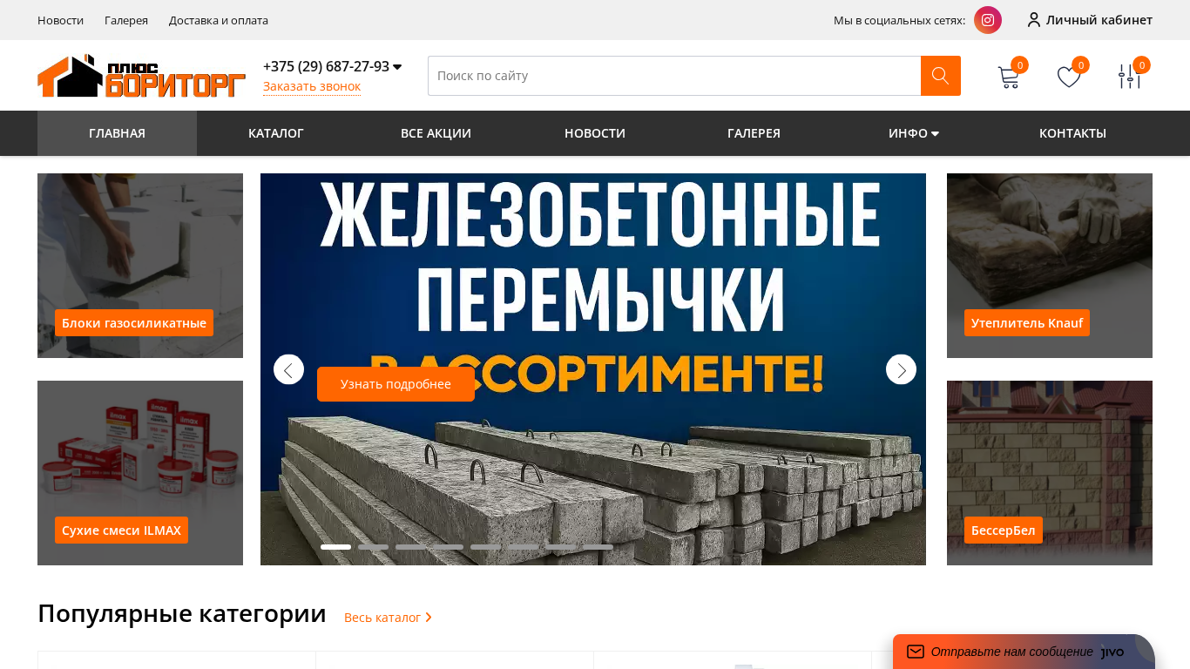Click the Заказать звонок link

click(312, 86)
